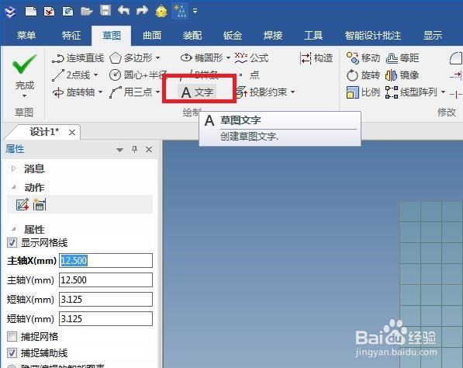This screenshot has height=368, width=463.
Task: Select the 等距 offset tool
Action: point(403,58)
